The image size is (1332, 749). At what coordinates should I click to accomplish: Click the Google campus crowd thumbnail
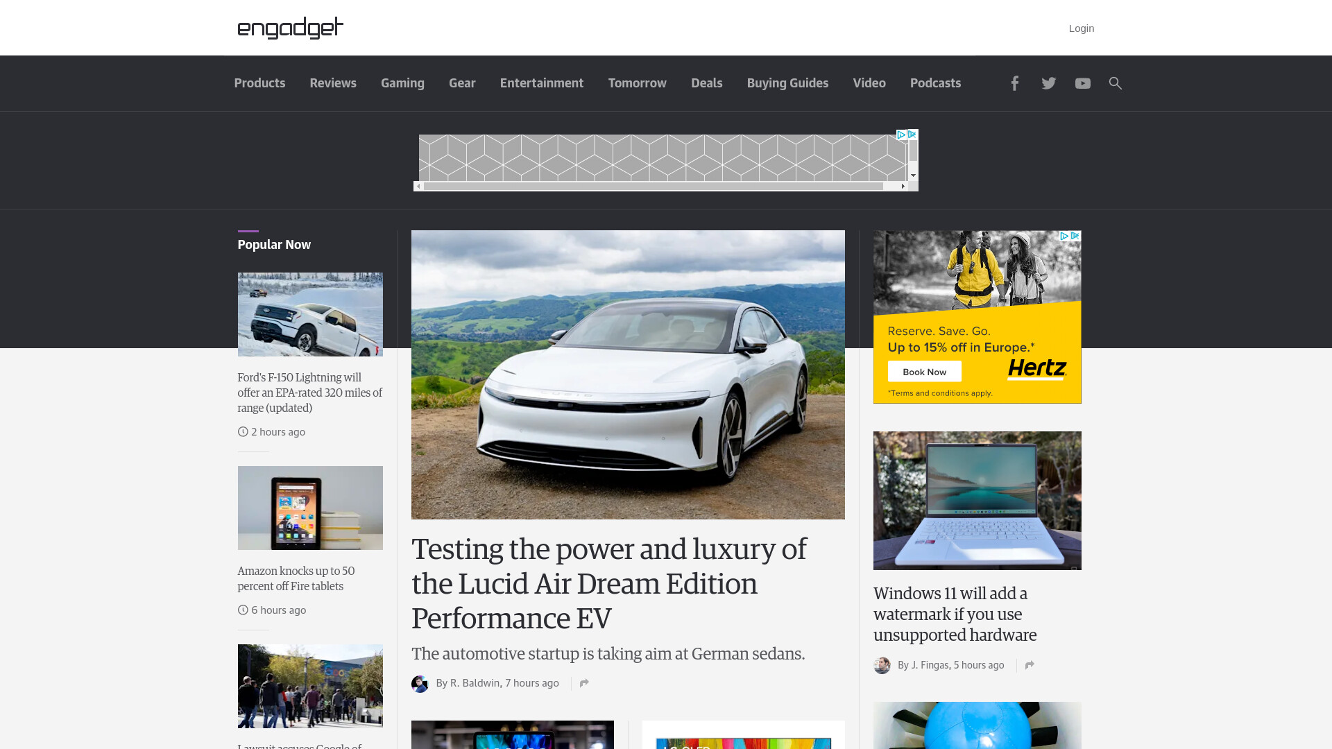310,686
